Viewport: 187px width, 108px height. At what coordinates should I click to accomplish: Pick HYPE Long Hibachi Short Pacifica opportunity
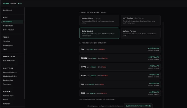pos(120,76)
